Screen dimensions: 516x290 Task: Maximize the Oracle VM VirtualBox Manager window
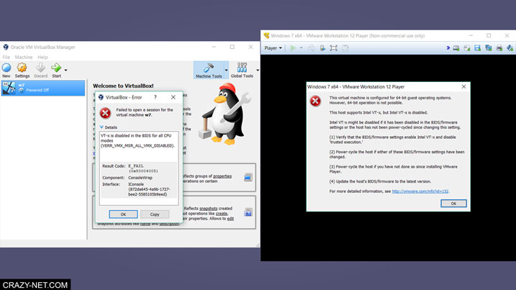click(232, 47)
